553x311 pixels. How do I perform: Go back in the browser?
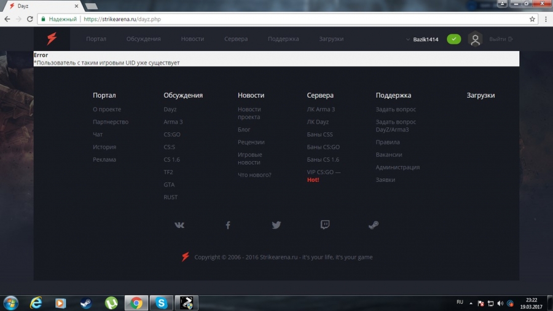coord(7,19)
